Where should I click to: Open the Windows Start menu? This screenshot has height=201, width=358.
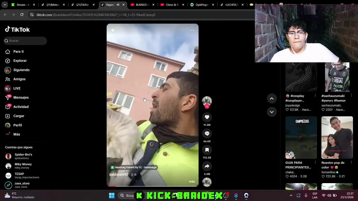pos(112,195)
